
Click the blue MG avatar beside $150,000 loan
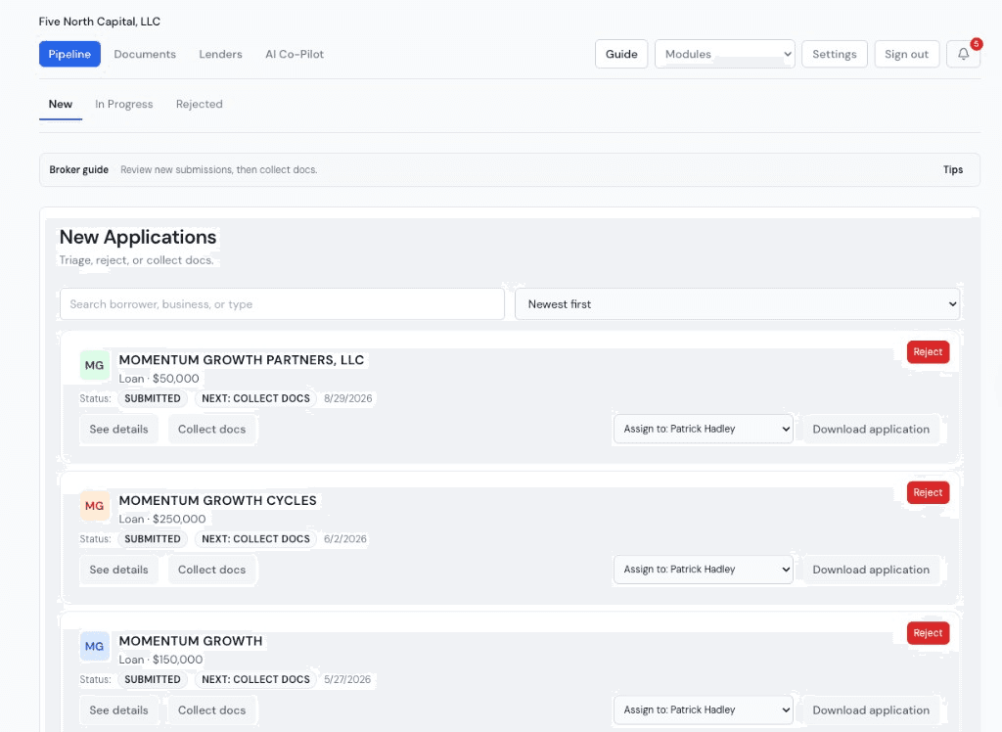(95, 646)
